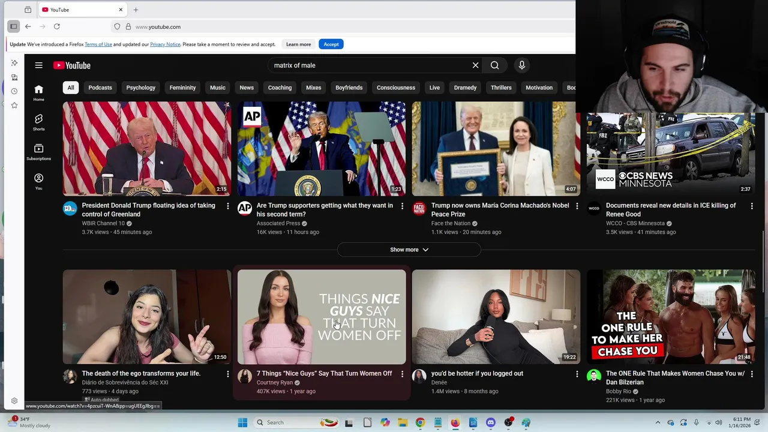Open a new browser tab with plus

136,10
